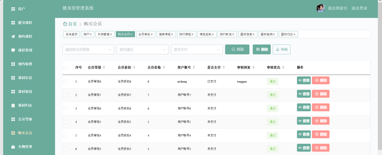Check the checkbox for row 4 用户账号5
Viewport: 382px width, 155px height.
(x=65, y=122)
